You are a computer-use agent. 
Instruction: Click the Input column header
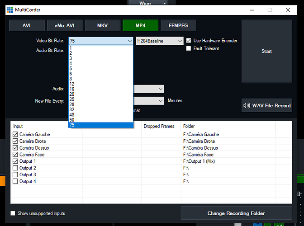point(18,126)
